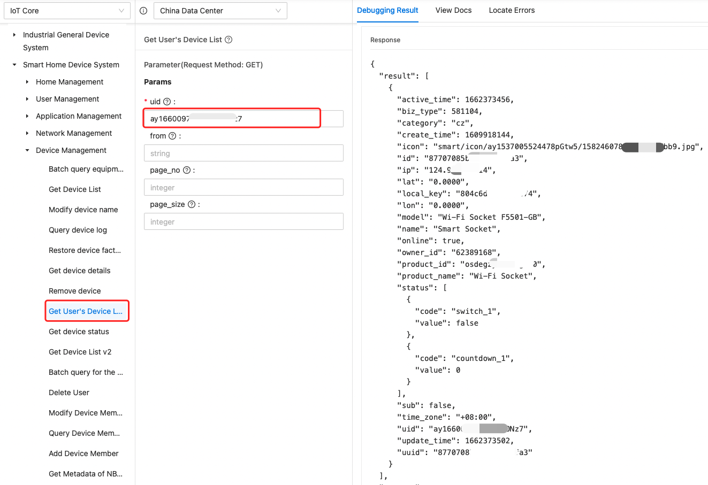Click the from string input field
708x485 pixels.
(x=243, y=153)
